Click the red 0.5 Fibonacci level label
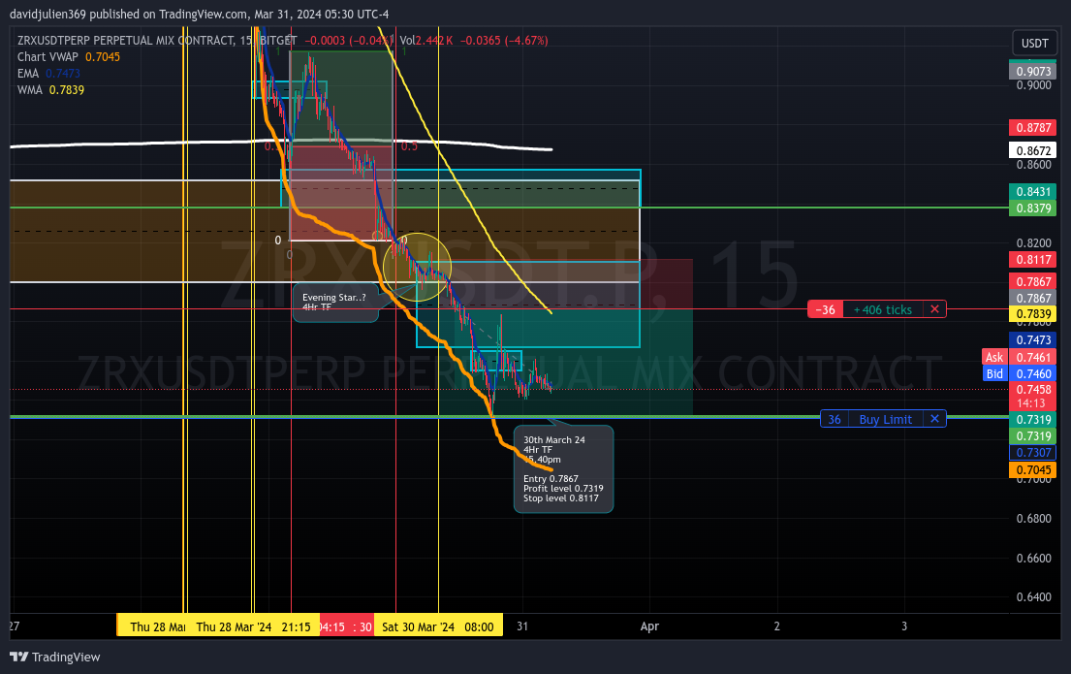Screen dimensions: 1071x674 [409, 146]
